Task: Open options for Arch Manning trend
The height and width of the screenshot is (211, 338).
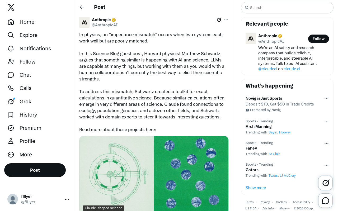Action: tap(326, 122)
